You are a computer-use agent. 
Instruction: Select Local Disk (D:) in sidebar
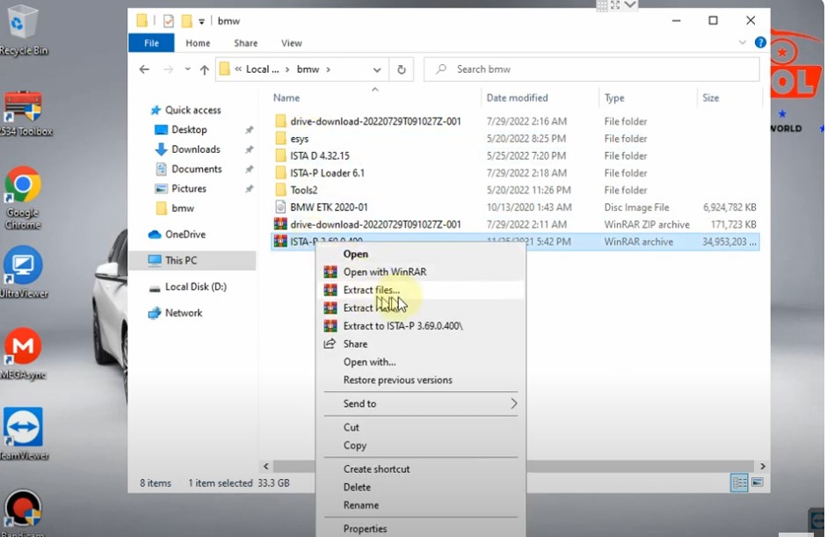pos(195,287)
